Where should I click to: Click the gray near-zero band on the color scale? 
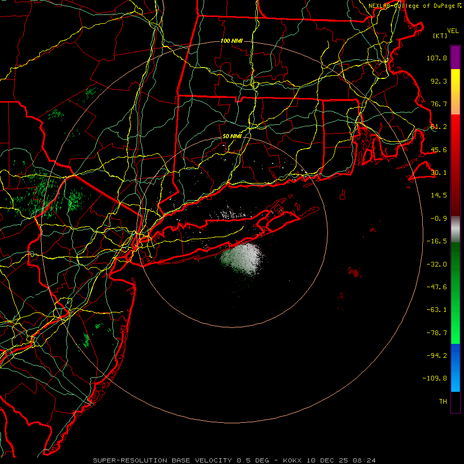point(455,229)
